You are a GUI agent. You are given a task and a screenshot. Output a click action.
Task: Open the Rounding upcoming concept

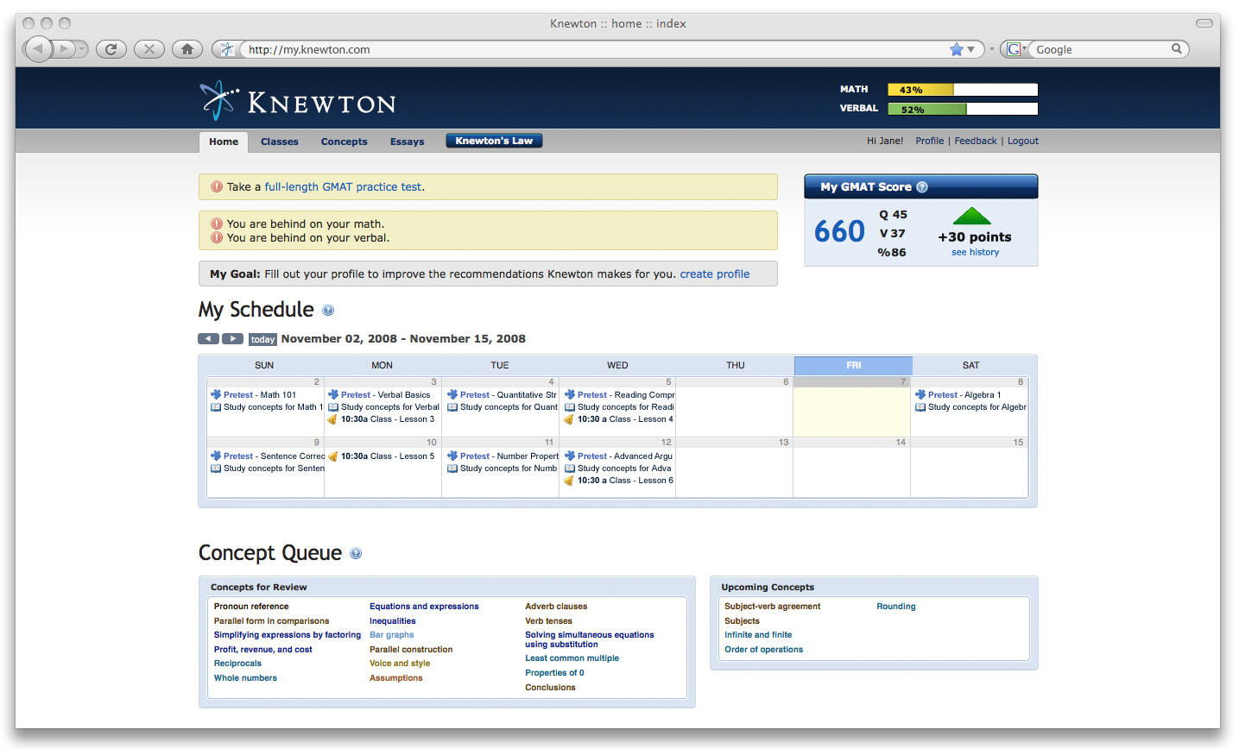896,607
